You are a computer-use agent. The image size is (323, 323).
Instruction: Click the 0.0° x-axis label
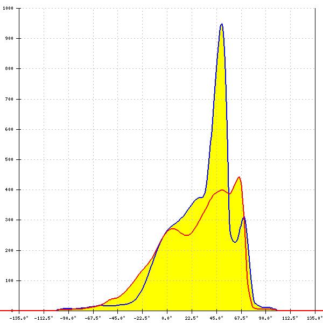pos(167,318)
